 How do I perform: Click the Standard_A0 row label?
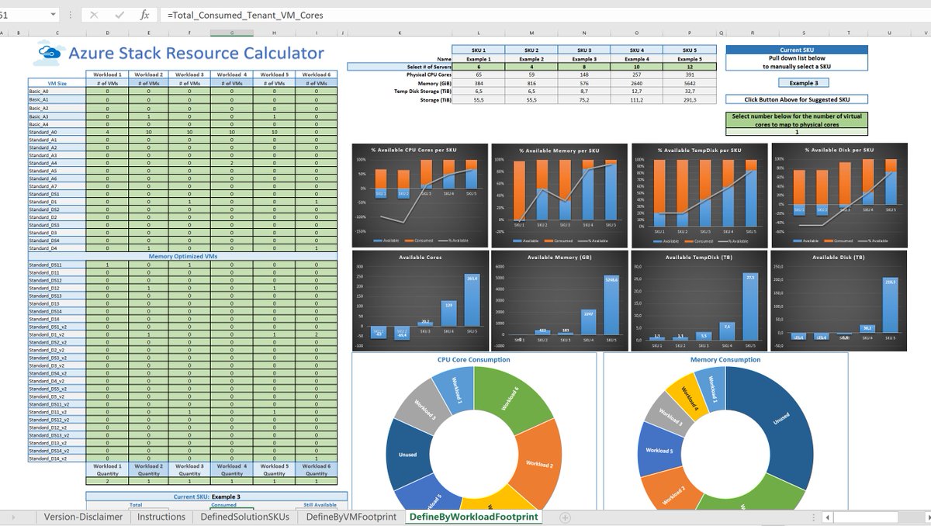pyautogui.click(x=57, y=131)
